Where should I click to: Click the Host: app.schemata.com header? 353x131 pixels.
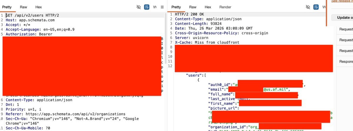[30, 20]
